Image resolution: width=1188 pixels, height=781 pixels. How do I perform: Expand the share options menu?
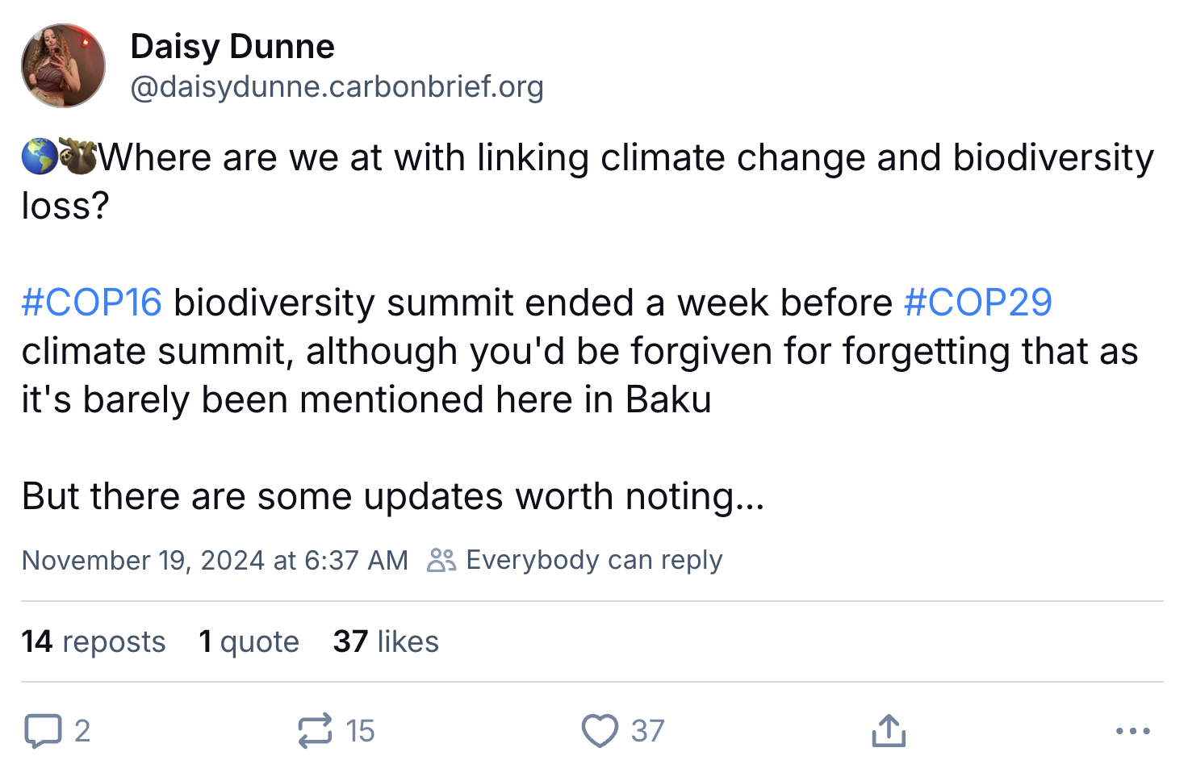[x=888, y=730]
